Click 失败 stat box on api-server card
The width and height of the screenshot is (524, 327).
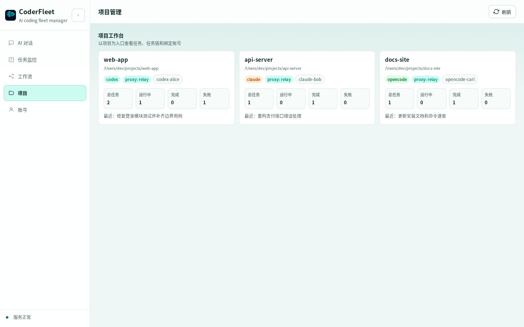coord(355,98)
